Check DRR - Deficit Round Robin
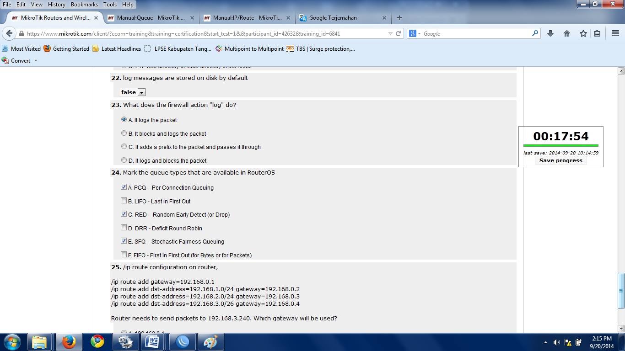The height and width of the screenshot is (351, 625). (x=124, y=228)
